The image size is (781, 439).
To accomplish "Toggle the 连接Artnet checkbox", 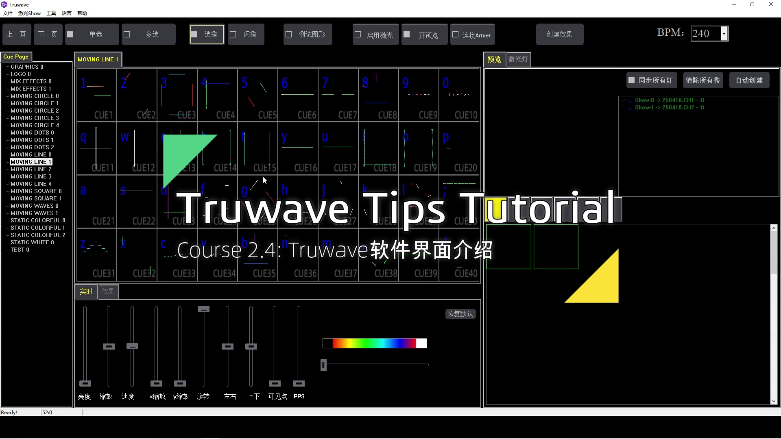I will tap(456, 35).
